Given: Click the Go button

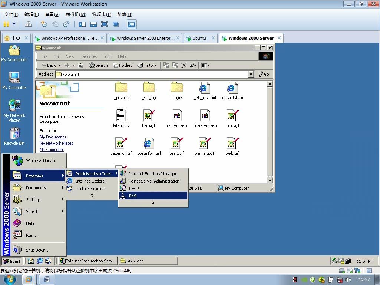Looking at the screenshot, I should [264, 74].
